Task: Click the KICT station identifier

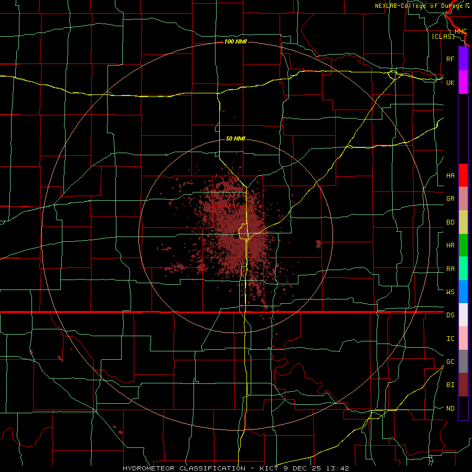Action: pyautogui.click(x=269, y=468)
